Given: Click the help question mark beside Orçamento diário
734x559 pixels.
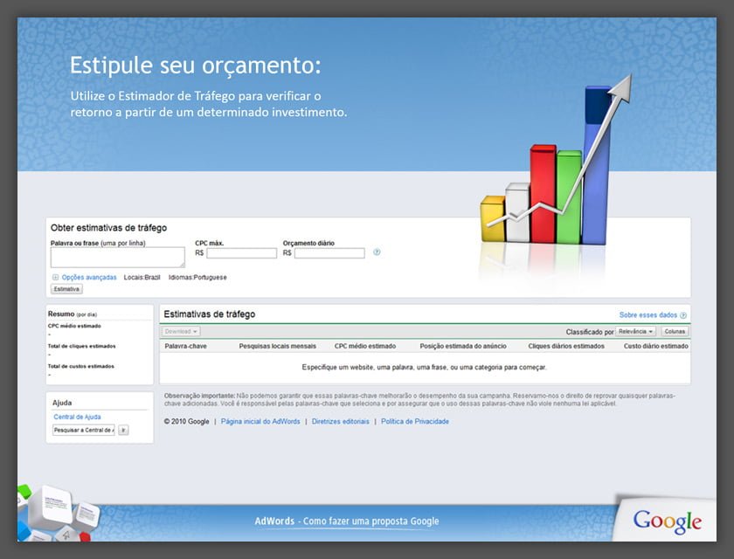Looking at the screenshot, I should tap(377, 252).
